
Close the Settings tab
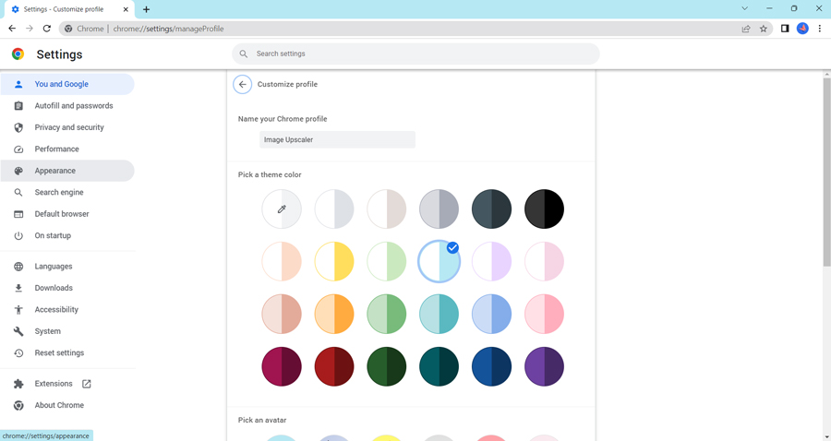click(x=126, y=9)
